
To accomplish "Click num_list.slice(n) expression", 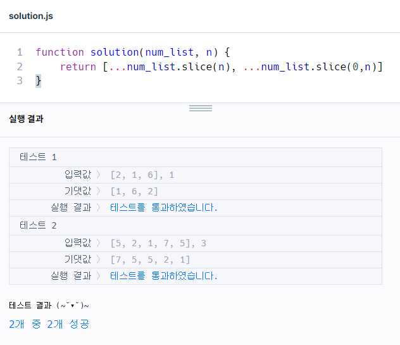I will [x=179, y=67].
